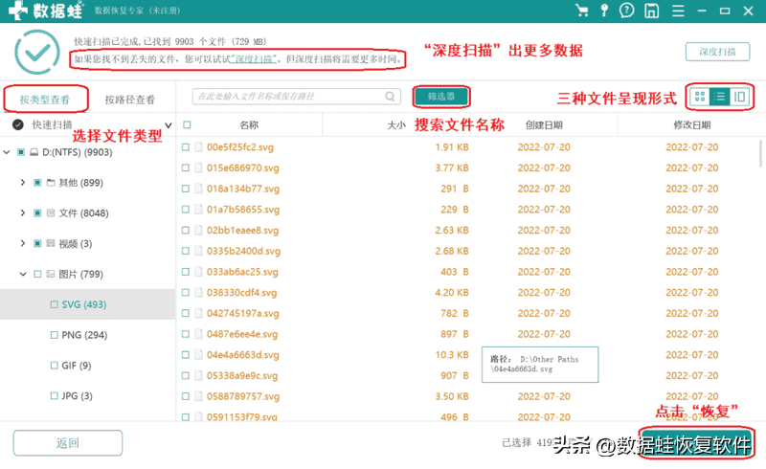Collapse the 图片 (799) tree node

22,274
